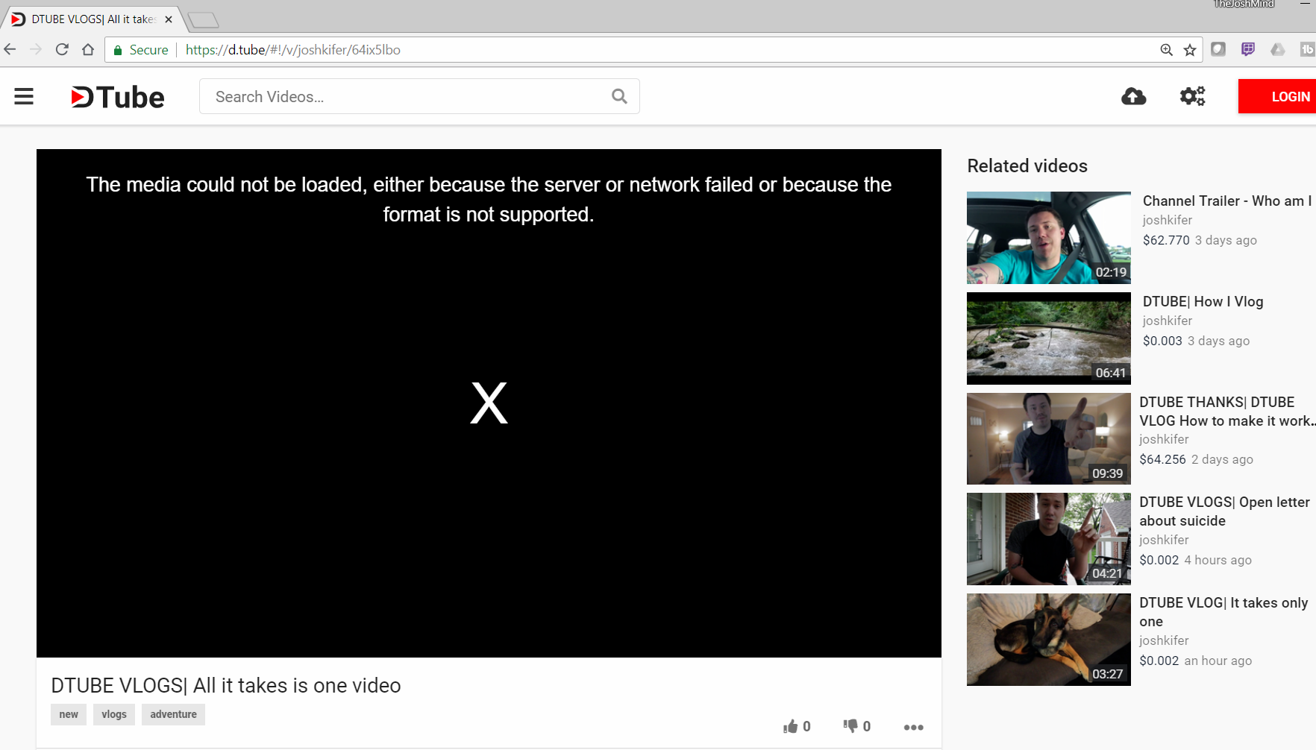Click the thumbs up like icon
The width and height of the screenshot is (1316, 750).
pyautogui.click(x=791, y=726)
